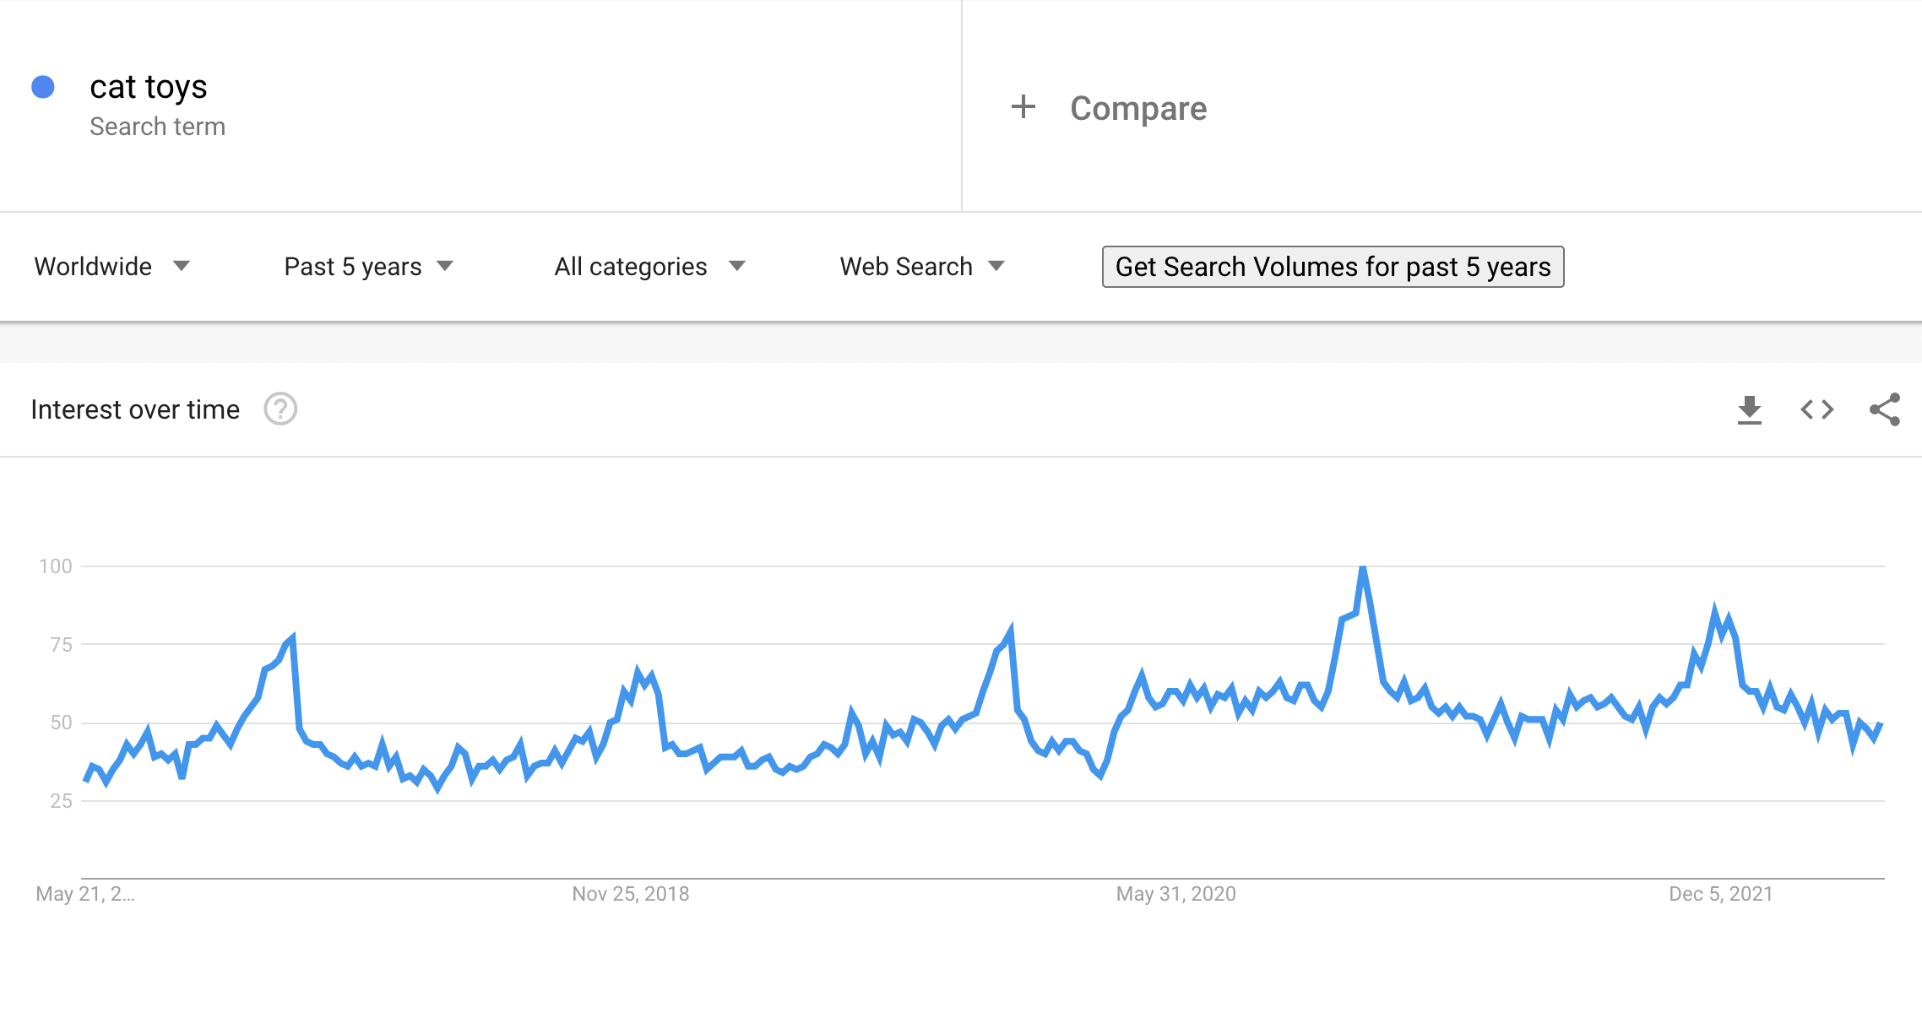Select the Dec 5, 2021 axis label
Image resolution: width=1922 pixels, height=1018 pixels.
pos(1721,894)
